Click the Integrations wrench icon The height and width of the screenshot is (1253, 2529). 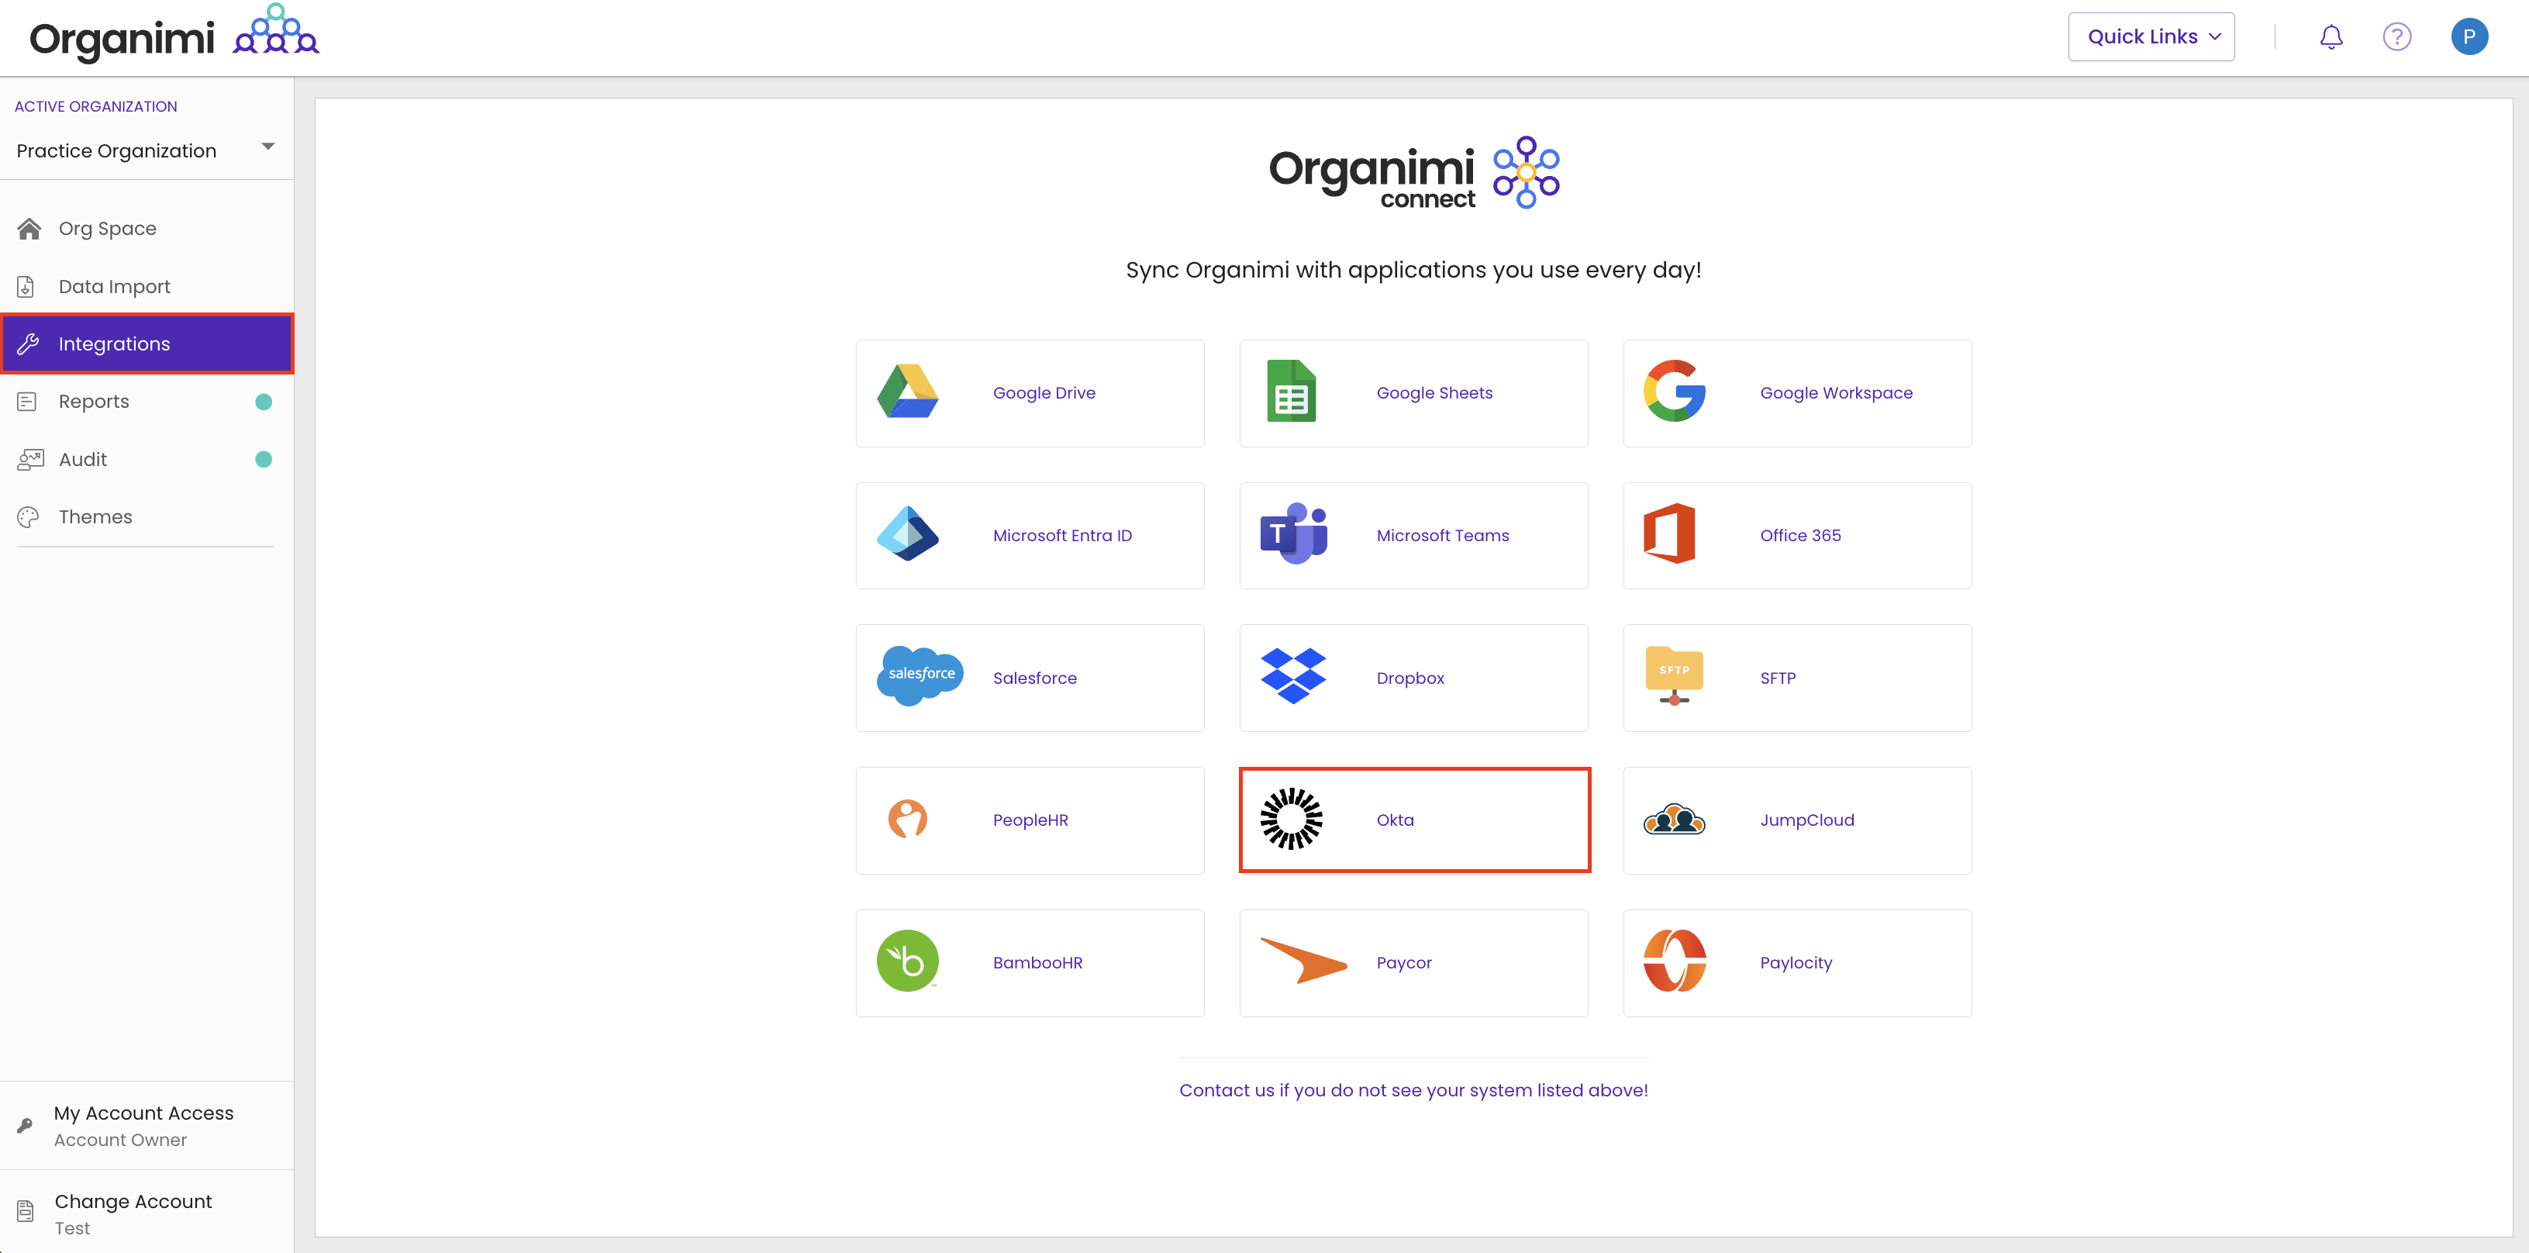[29, 343]
